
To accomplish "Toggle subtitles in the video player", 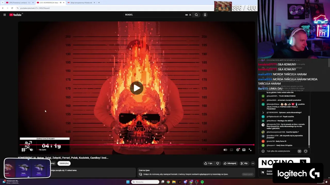I will pyautogui.click(x=232, y=150).
